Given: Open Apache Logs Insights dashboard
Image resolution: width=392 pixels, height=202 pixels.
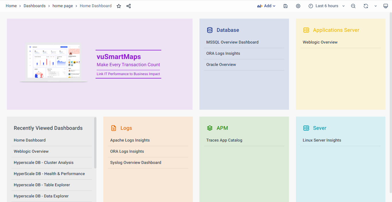Looking at the screenshot, I should coord(130,140).
